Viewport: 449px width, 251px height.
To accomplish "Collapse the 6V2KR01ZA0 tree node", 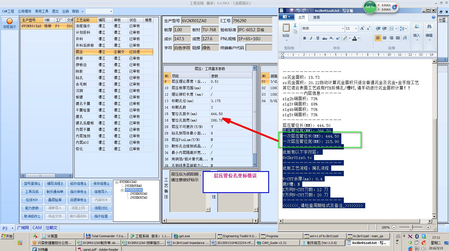I will [117, 182].
